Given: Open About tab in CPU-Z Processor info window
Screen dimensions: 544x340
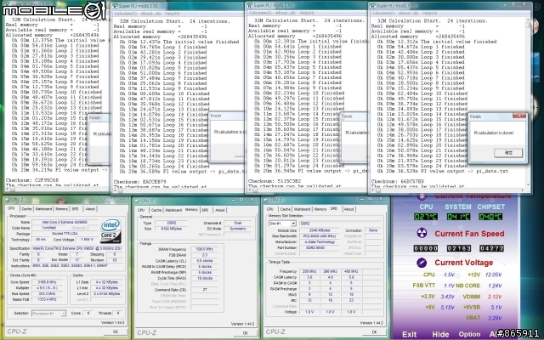Looking at the screenshot, I should pyautogui.click(x=90, y=209).
